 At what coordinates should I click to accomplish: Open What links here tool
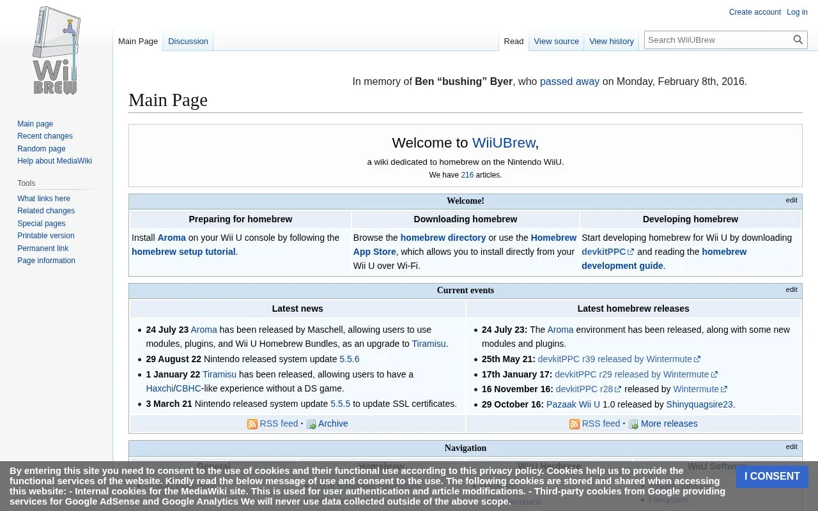click(43, 199)
